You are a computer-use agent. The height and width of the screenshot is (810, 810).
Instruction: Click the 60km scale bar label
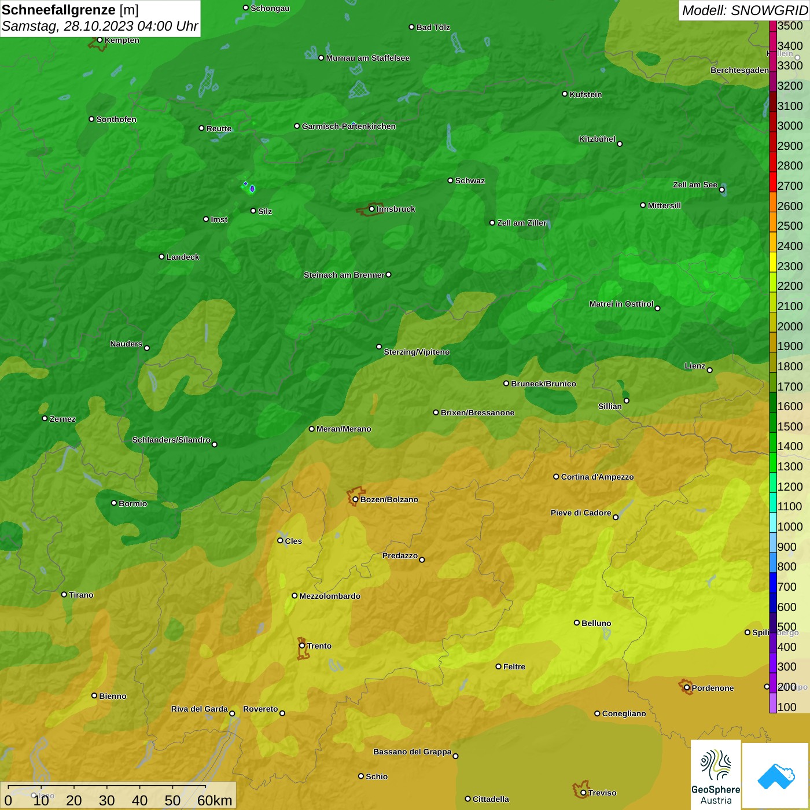pos(215,800)
